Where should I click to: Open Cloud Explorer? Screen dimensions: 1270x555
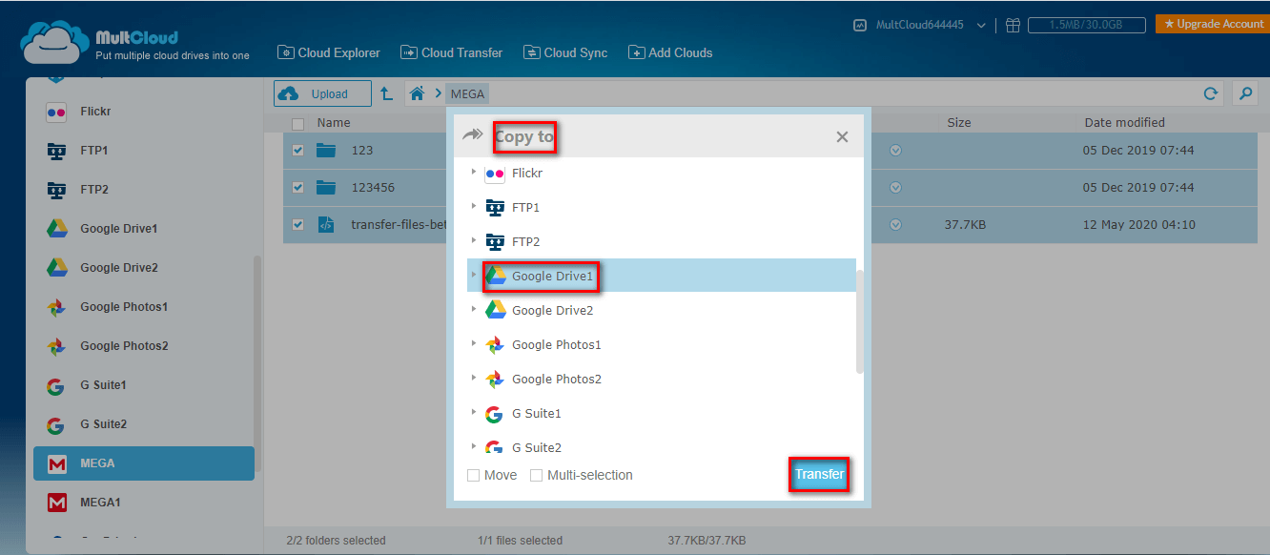[x=329, y=52]
